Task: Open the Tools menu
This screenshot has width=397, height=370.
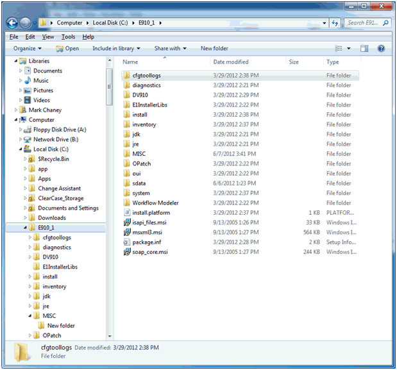Action: click(x=69, y=37)
